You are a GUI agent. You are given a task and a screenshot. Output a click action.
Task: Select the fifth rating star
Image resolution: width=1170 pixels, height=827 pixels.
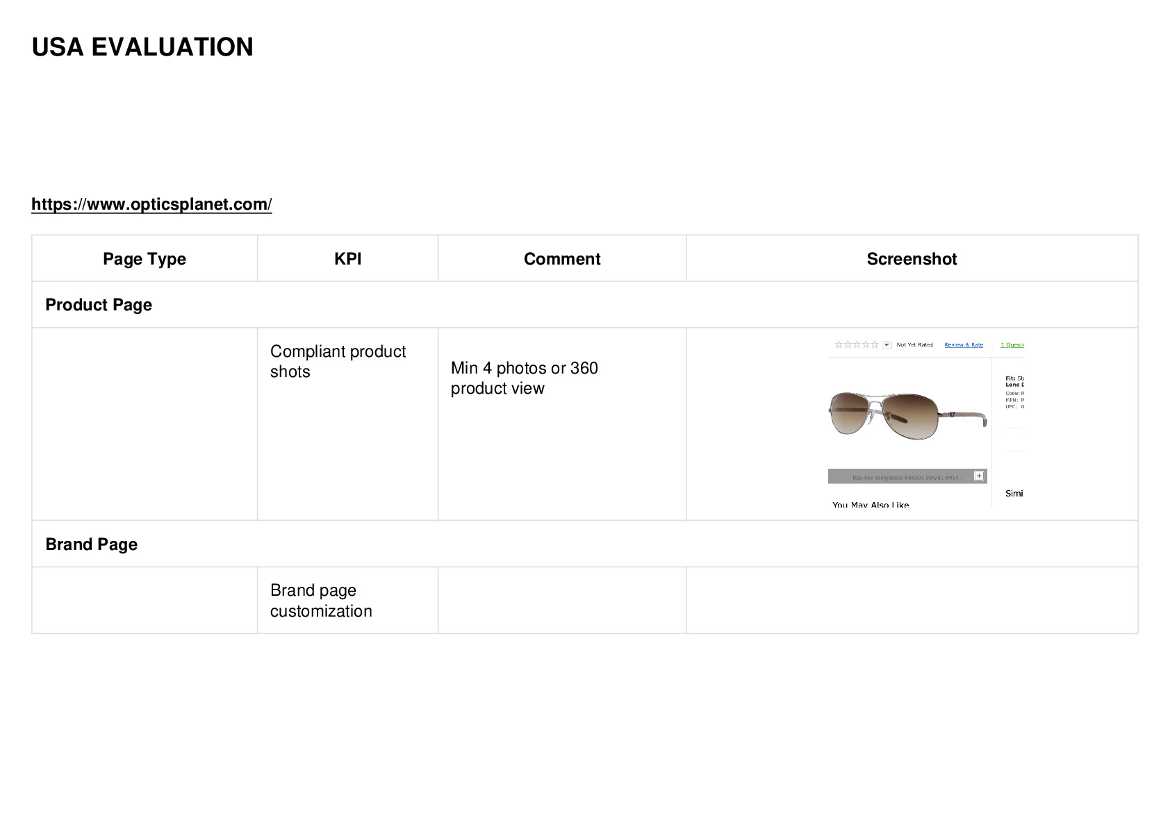tap(875, 344)
